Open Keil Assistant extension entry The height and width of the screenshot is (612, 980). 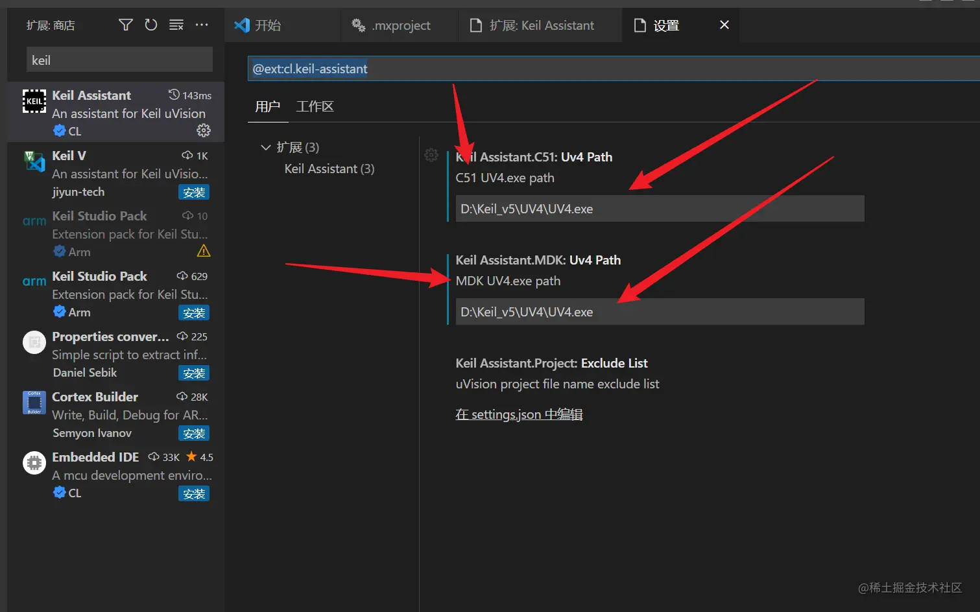[116, 112]
